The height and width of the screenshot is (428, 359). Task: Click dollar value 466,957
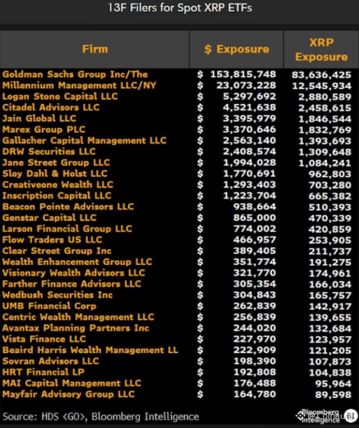coord(254,240)
